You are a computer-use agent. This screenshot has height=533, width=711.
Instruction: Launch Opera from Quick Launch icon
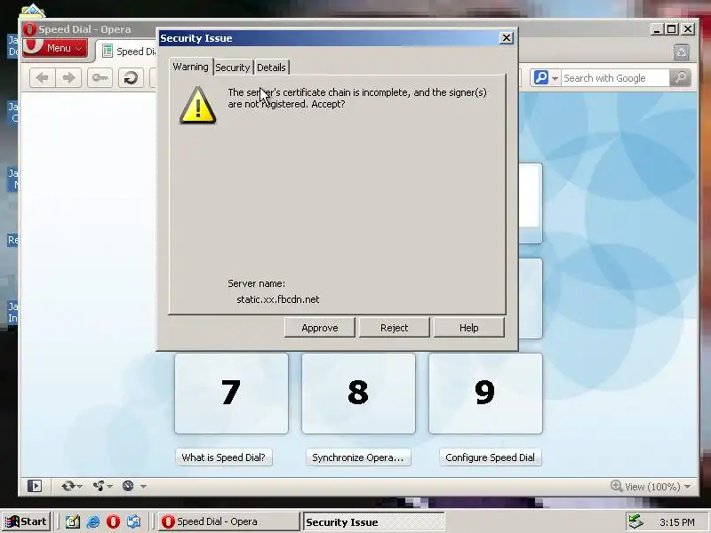pos(113,521)
